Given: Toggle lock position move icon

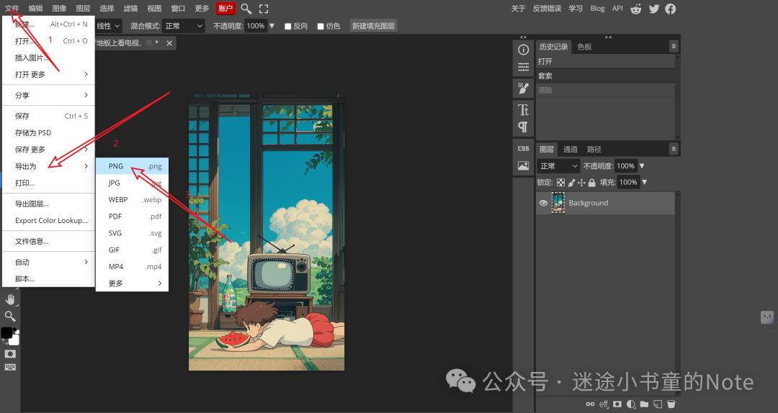Looking at the screenshot, I should click(x=581, y=183).
